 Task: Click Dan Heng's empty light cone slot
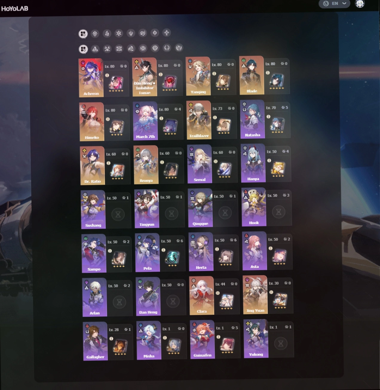[173, 301]
